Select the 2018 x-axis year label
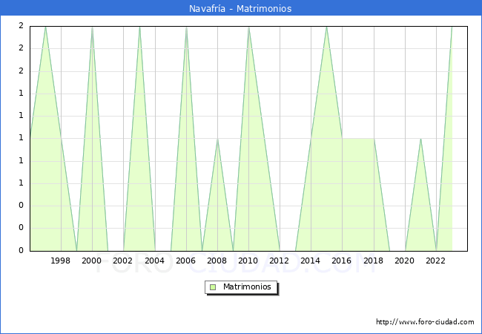This screenshot has width=482, height=334. [x=373, y=261]
